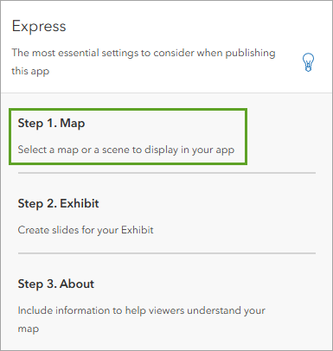Click 'Create slides for your Exhibit' text
333x351 pixels.
click(x=86, y=230)
